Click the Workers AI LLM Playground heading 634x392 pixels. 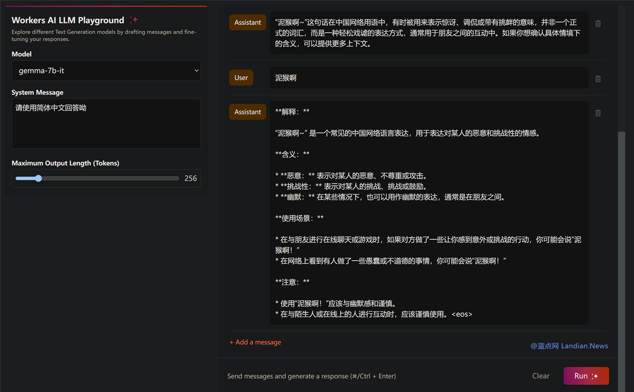pos(68,20)
